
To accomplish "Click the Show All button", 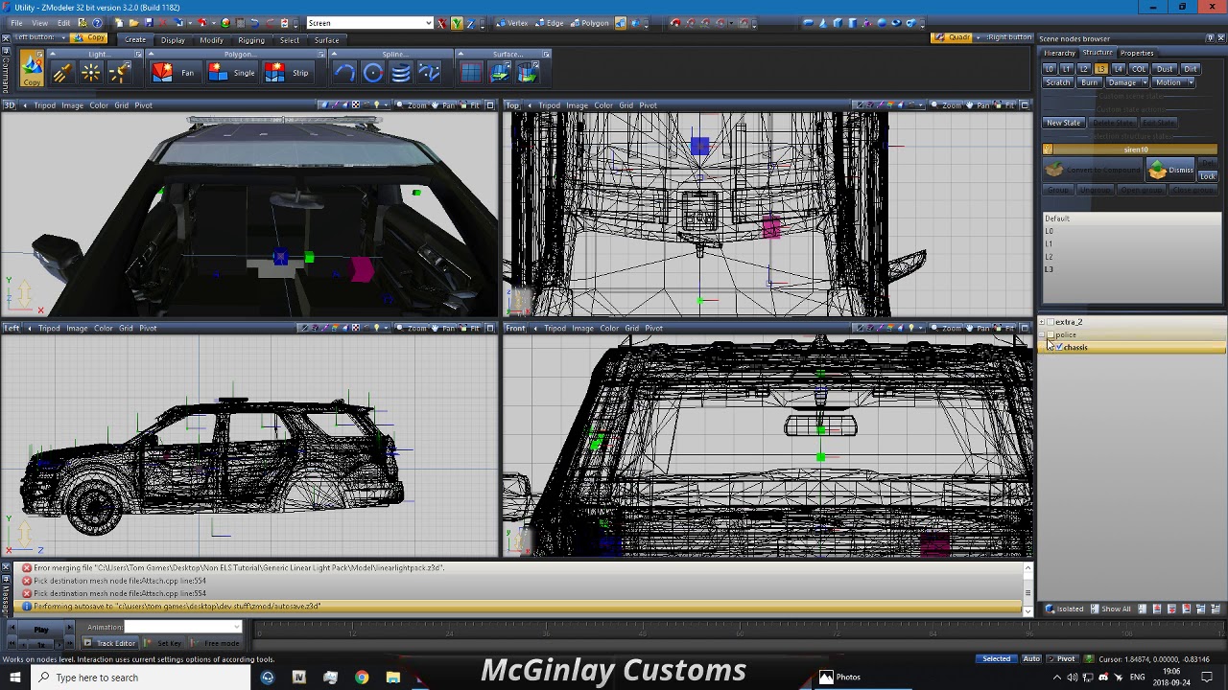I will coord(1110,609).
